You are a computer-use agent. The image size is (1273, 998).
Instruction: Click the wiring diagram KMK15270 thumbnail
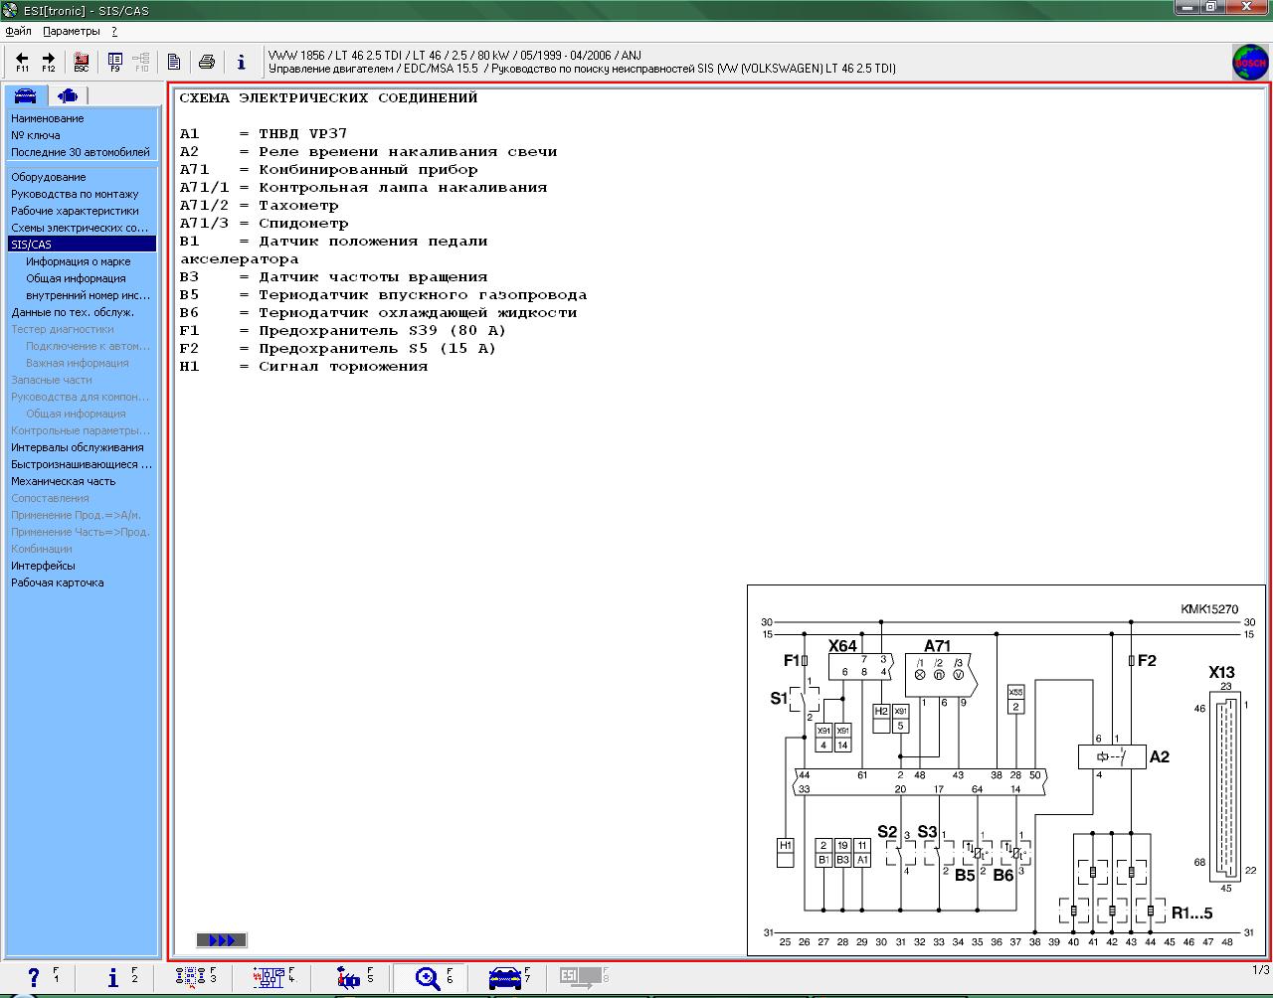pos(1006,770)
